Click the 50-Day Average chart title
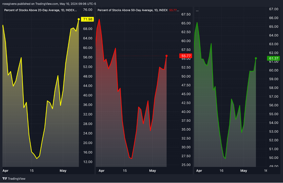Screen dimensions: 283x183 tap(132, 10)
